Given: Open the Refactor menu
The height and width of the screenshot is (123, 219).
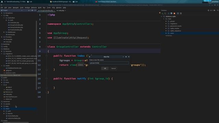Looking at the screenshot, I should point(34,8).
